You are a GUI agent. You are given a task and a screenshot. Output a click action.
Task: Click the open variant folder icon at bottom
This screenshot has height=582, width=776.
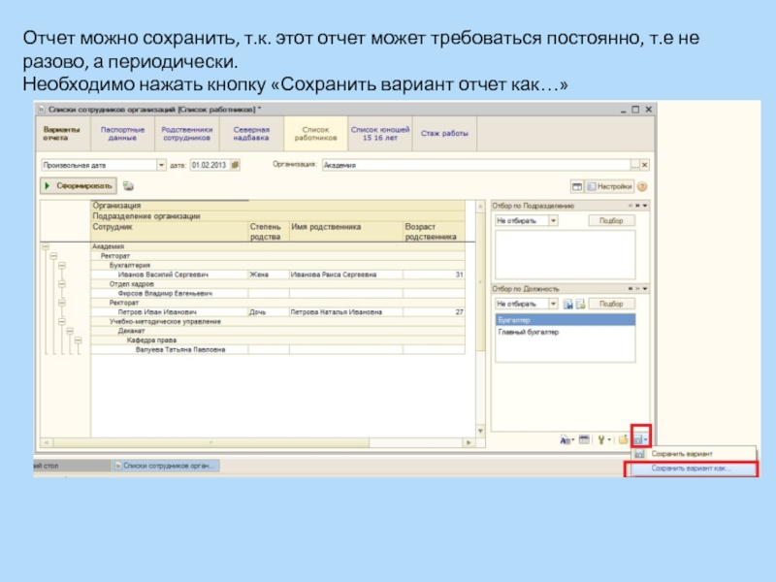pyautogui.click(x=623, y=439)
